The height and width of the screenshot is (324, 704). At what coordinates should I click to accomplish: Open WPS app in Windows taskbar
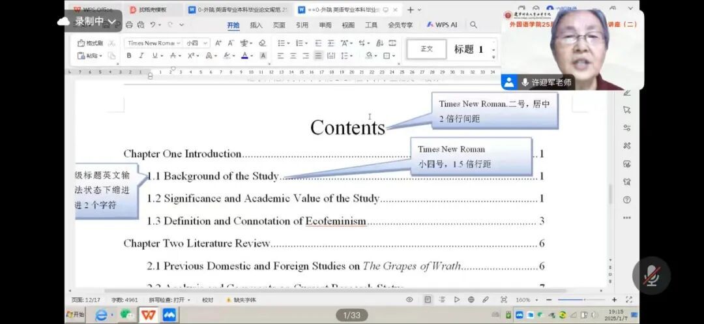point(149,315)
